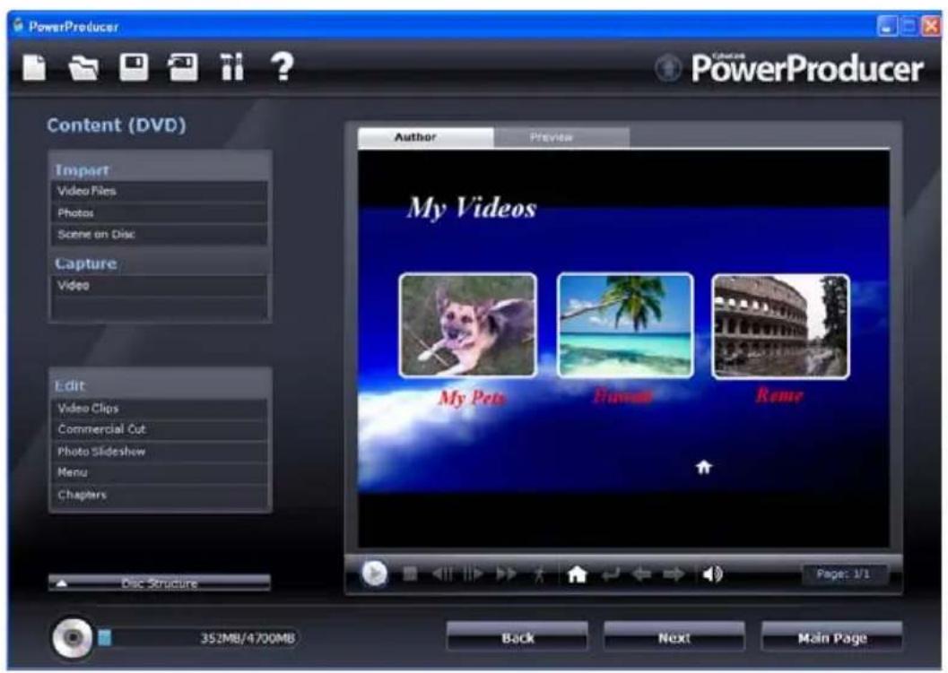Click the Save As disk icon in the toolbar
Viewport: 948px width, 673px height.
(x=183, y=67)
